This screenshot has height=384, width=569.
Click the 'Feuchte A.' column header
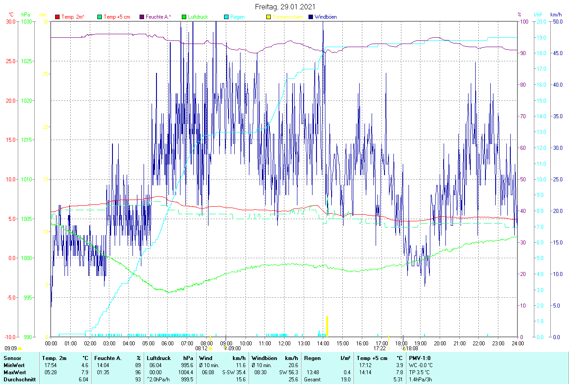pos(107,358)
